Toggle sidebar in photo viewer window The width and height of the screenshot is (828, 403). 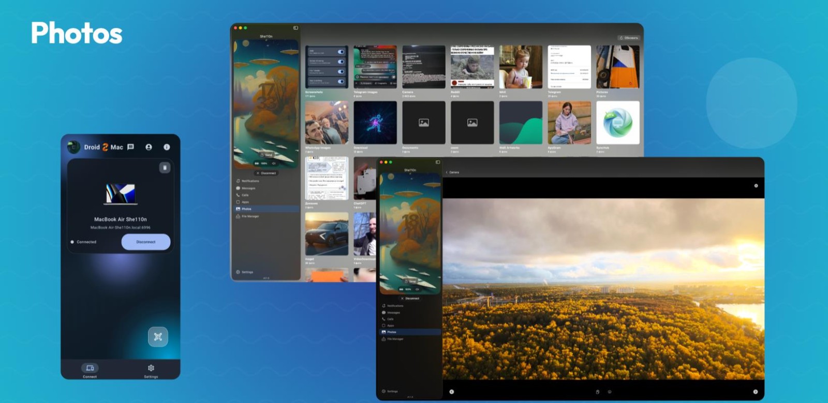coord(438,162)
